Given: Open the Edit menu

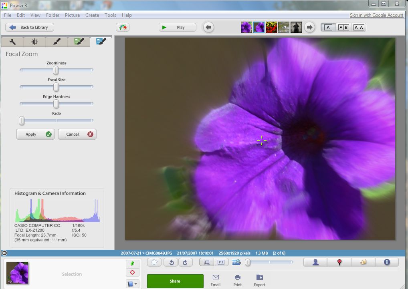Looking at the screenshot, I should [21, 15].
